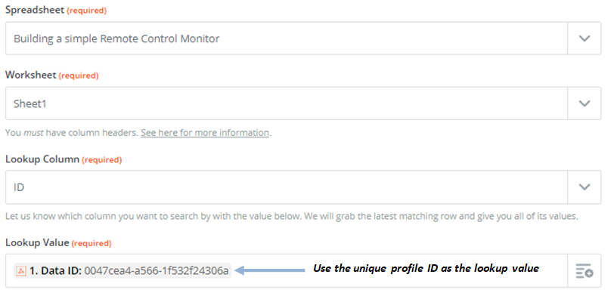Click the '1. Data ID' value pill
The height and width of the screenshot is (296, 611).
point(123,271)
